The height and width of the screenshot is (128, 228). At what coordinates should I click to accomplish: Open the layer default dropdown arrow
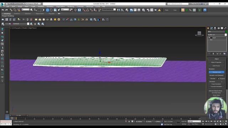pos(28,24)
